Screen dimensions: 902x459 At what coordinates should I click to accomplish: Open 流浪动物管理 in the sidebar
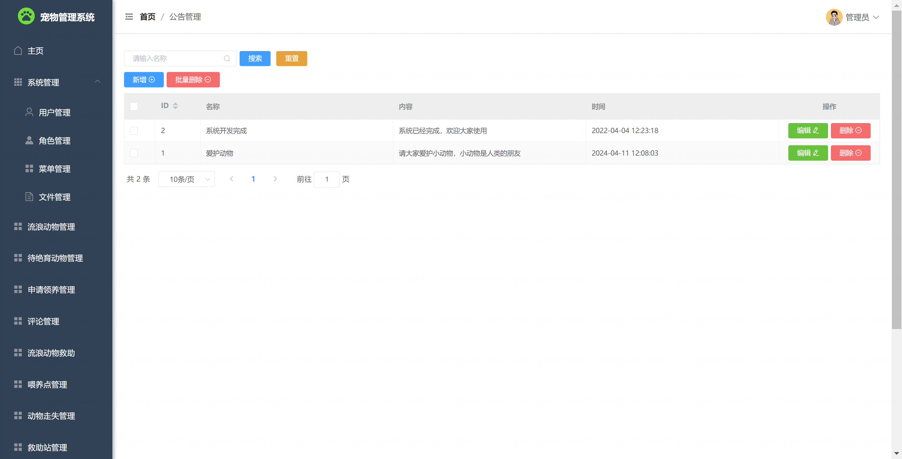point(51,227)
